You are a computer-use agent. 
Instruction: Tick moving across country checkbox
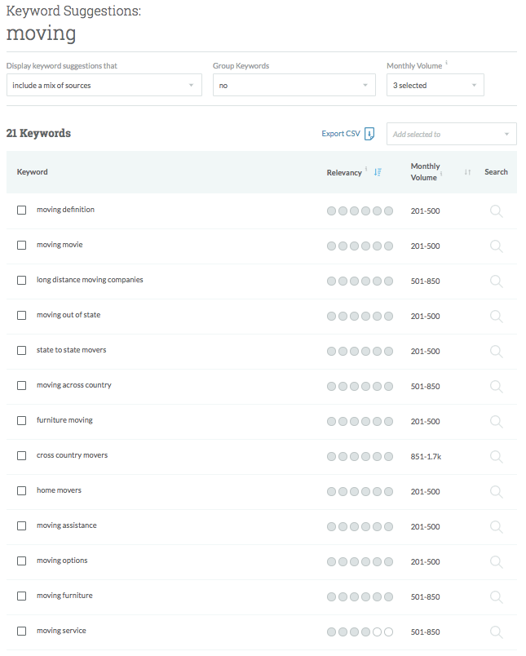click(22, 386)
